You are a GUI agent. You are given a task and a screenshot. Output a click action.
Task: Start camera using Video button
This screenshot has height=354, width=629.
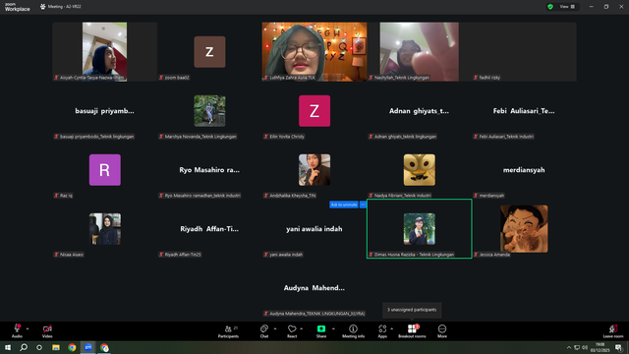pos(47,330)
